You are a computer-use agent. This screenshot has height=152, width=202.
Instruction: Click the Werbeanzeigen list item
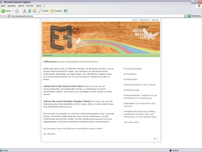pyautogui.click(x=132, y=90)
